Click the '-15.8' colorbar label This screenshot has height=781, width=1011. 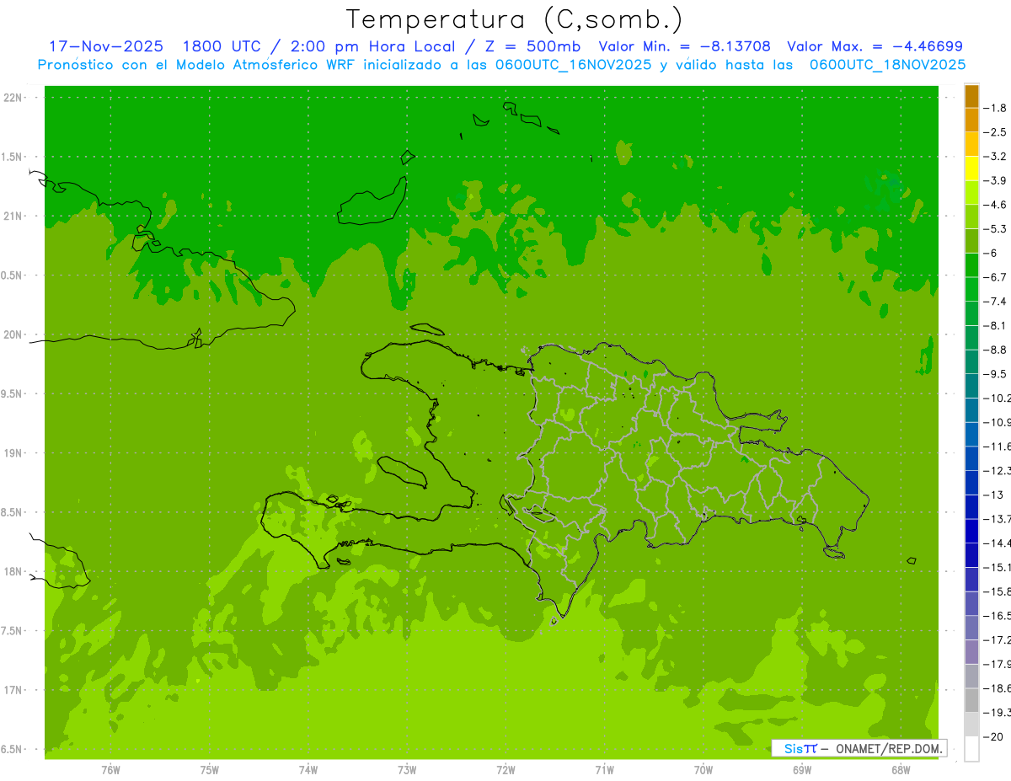pyautogui.click(x=998, y=591)
